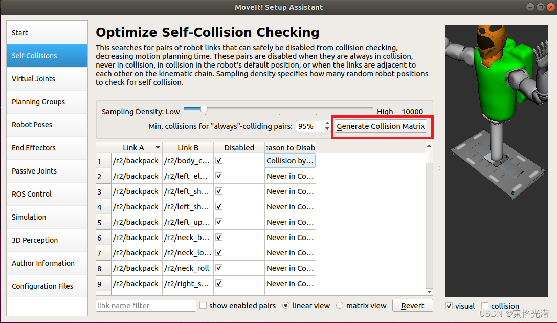Enable show enabled pairs checkbox
This screenshot has height=323, width=557.
[203, 305]
